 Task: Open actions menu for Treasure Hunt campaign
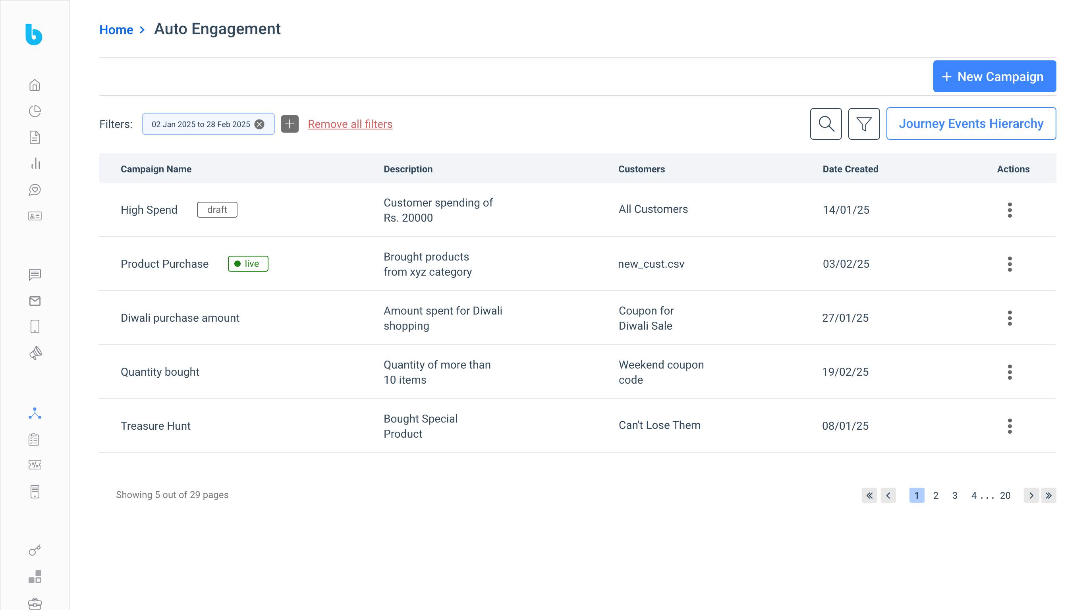(1010, 426)
